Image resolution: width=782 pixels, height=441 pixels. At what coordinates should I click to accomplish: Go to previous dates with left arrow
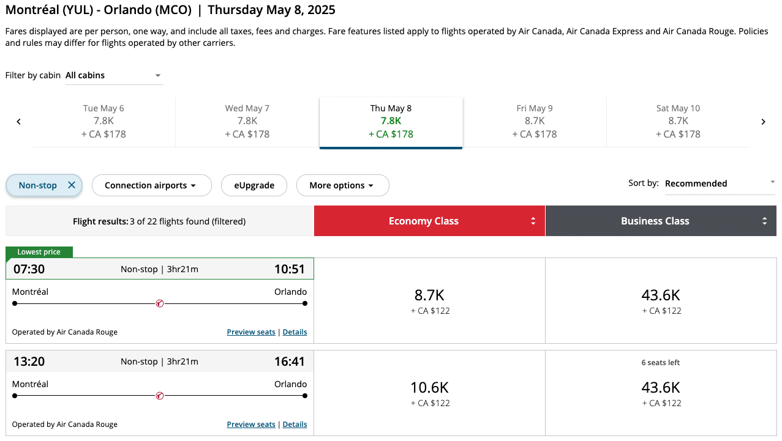(18, 122)
